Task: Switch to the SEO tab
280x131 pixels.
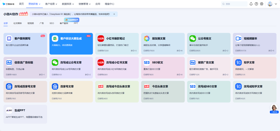Action: pyautogui.click(x=52, y=23)
